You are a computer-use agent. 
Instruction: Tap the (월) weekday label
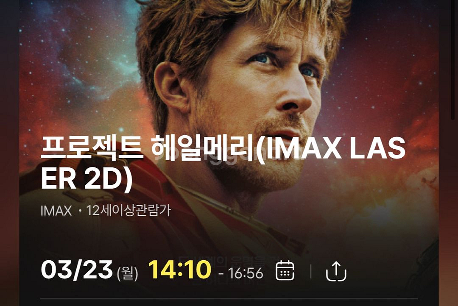tap(127, 274)
